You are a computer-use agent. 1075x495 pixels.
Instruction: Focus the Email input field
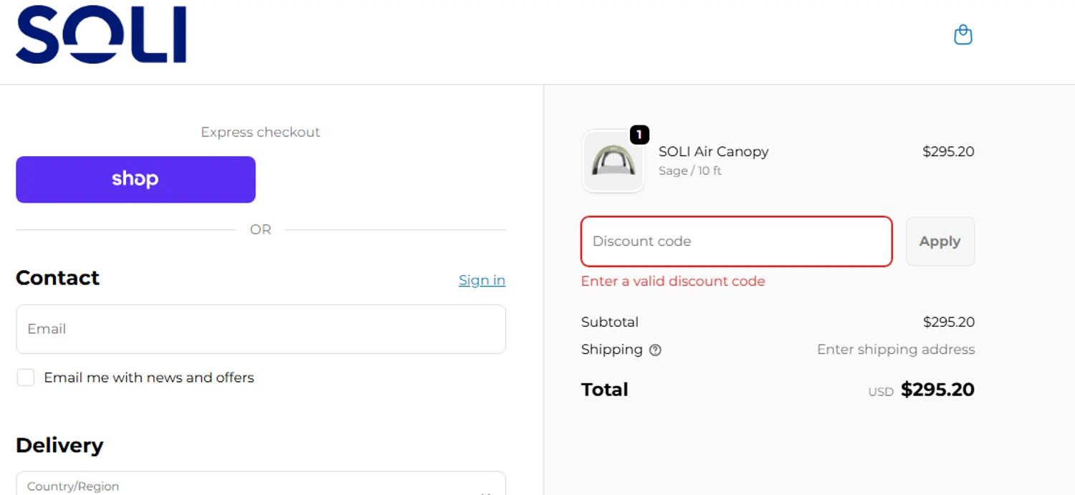261,329
